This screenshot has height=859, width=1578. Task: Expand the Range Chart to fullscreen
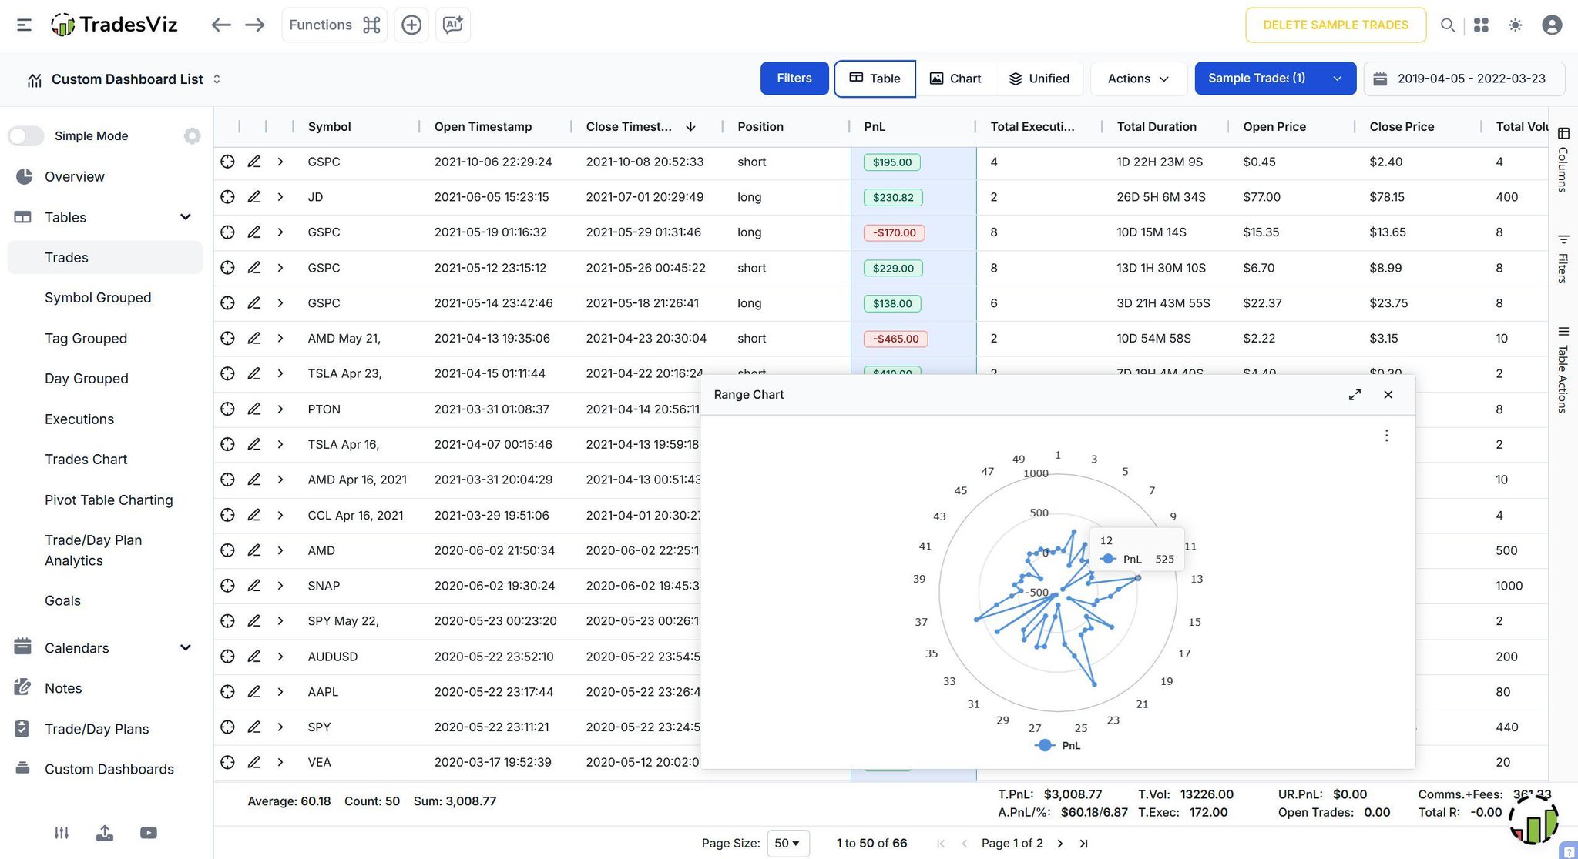1355,395
